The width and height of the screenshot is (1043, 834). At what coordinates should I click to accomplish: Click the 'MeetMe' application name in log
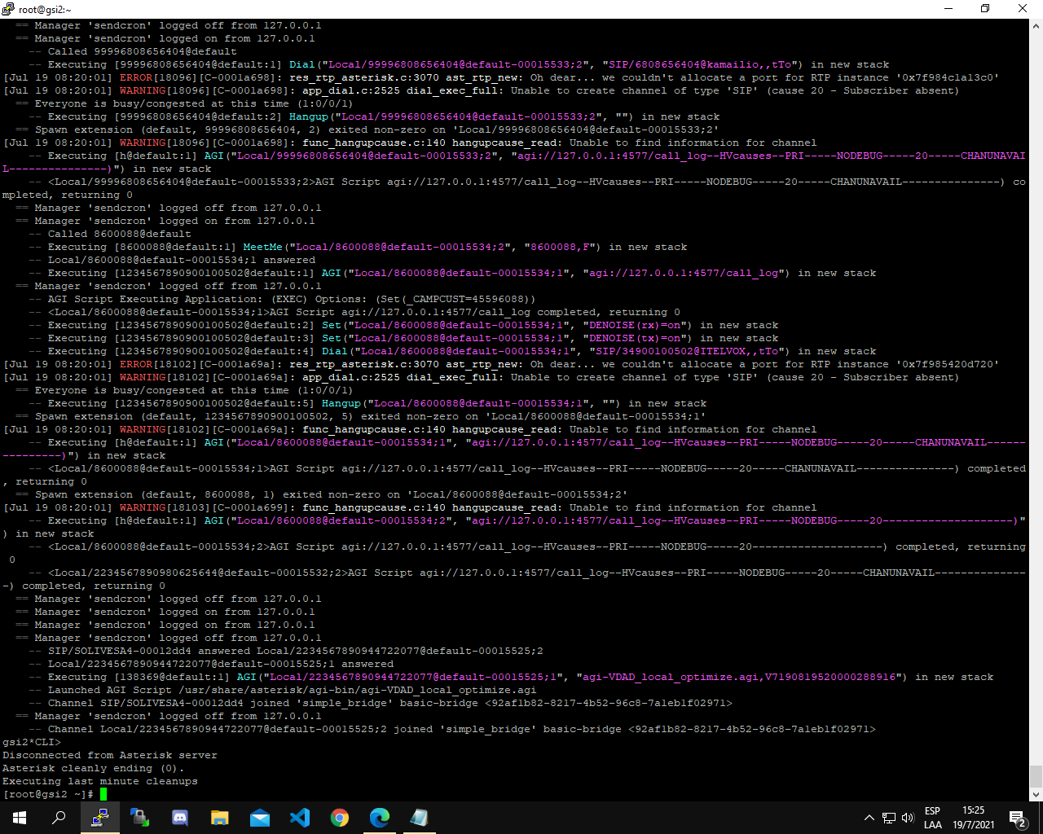262,247
